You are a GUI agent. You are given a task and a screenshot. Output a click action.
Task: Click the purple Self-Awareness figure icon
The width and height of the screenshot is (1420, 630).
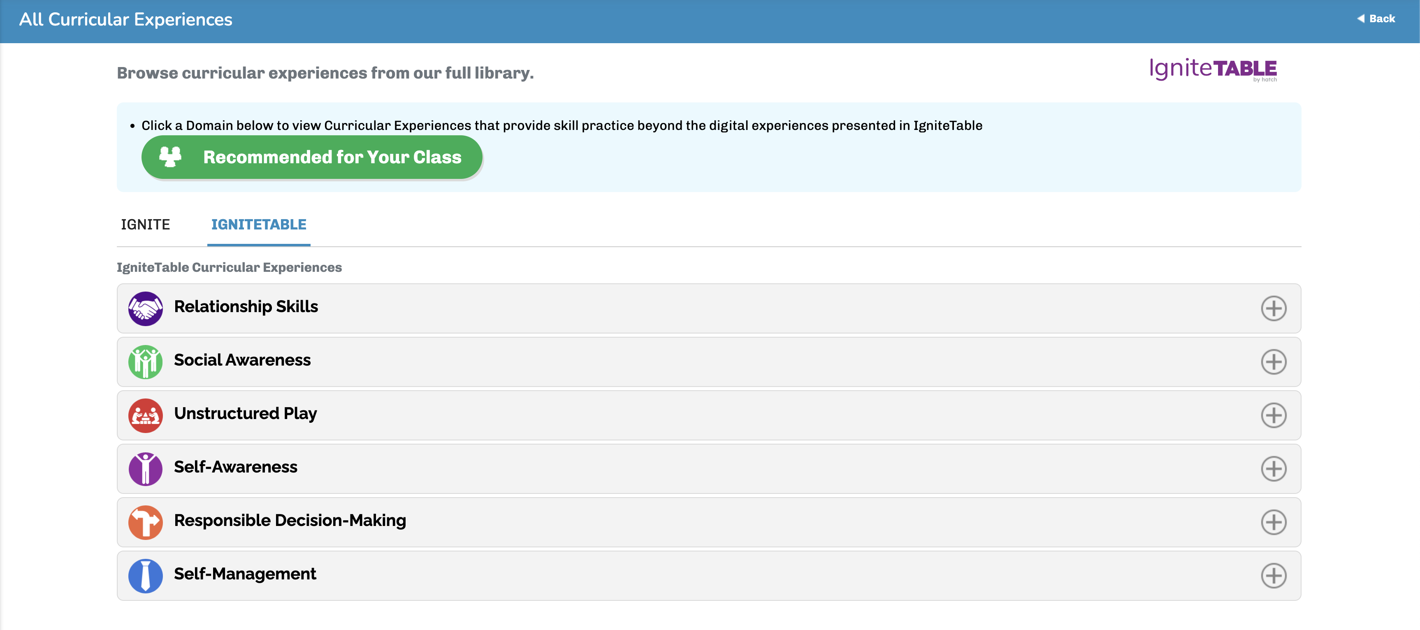click(x=146, y=468)
